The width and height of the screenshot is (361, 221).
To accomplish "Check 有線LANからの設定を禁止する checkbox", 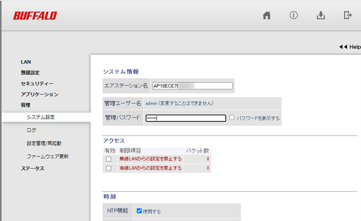I will (109, 168).
